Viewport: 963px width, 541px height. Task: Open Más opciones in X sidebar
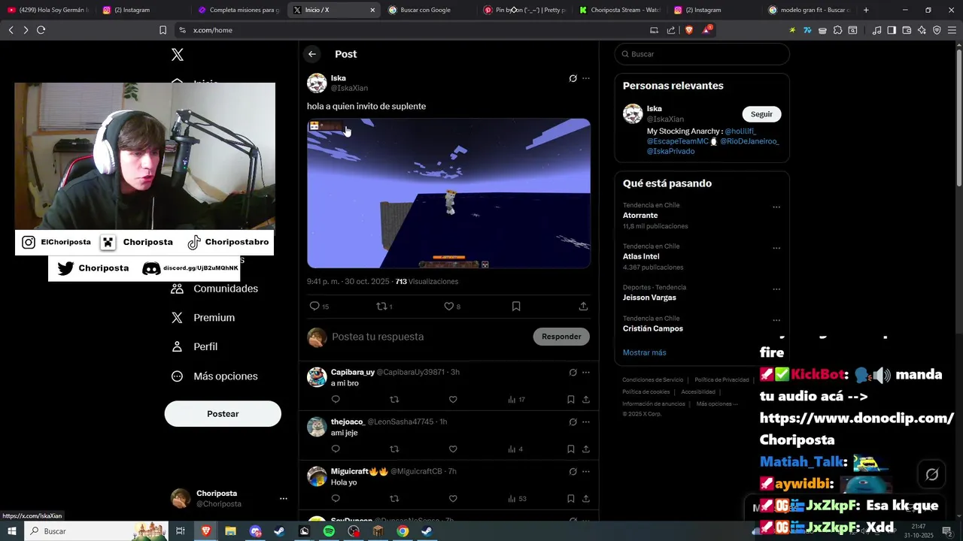click(214, 376)
